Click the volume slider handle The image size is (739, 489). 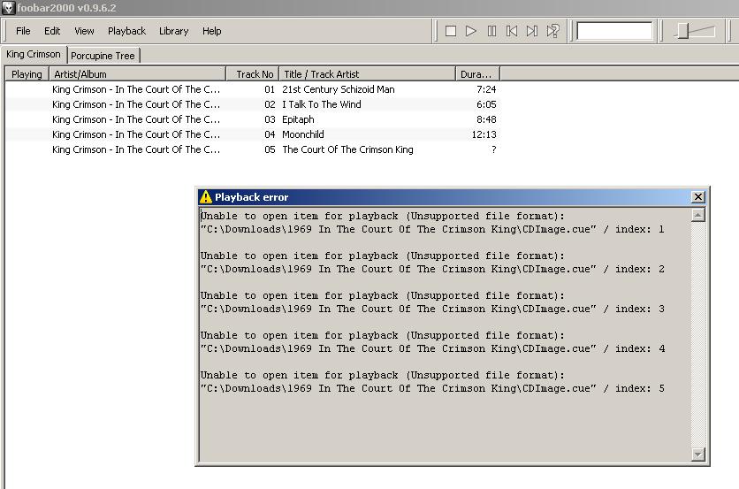[683, 32]
